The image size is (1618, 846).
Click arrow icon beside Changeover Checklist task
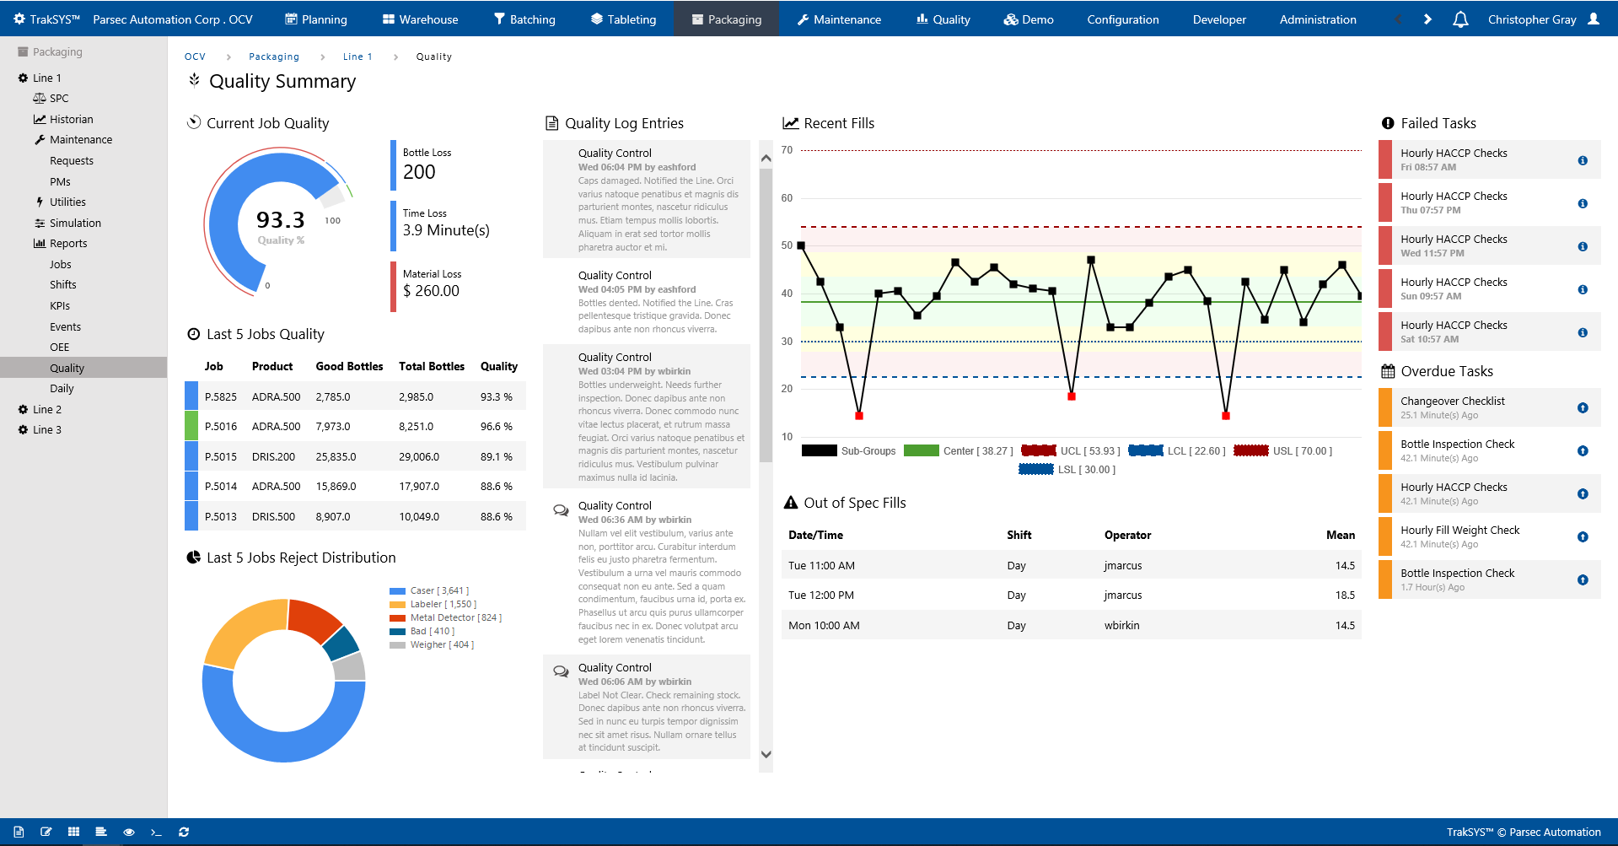(x=1583, y=408)
